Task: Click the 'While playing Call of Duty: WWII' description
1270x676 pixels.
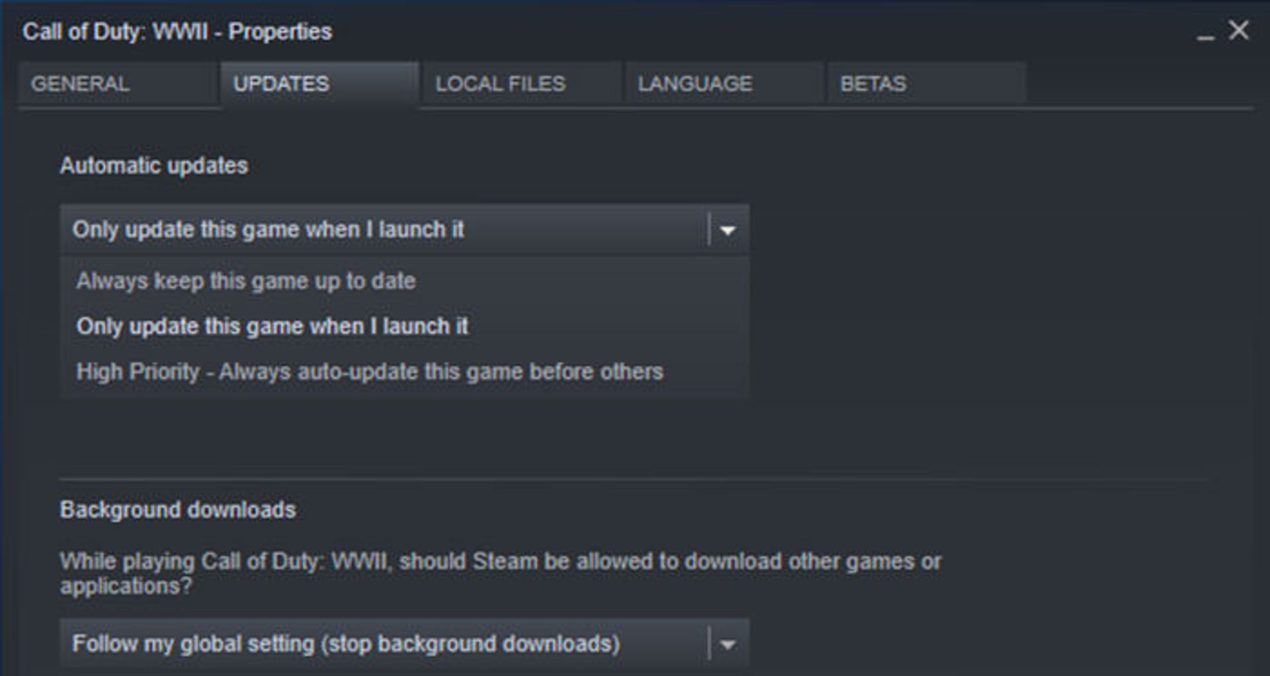Action: pos(501,573)
